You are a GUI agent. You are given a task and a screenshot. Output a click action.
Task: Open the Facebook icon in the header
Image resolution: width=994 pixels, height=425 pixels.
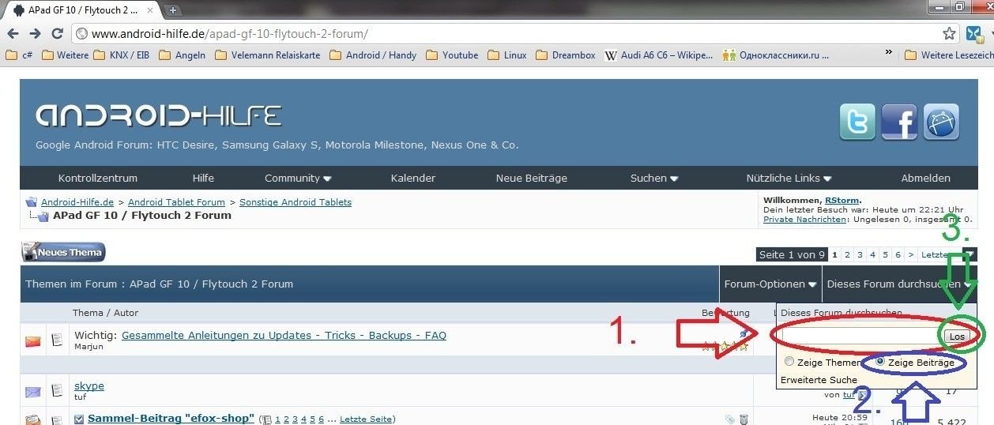899,122
